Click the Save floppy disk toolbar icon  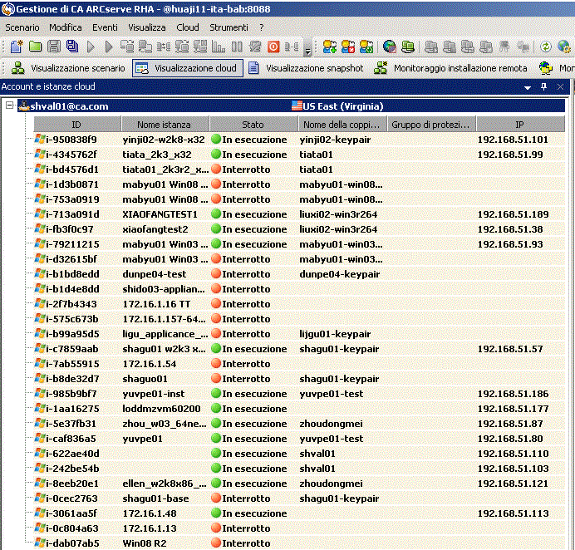(53, 47)
